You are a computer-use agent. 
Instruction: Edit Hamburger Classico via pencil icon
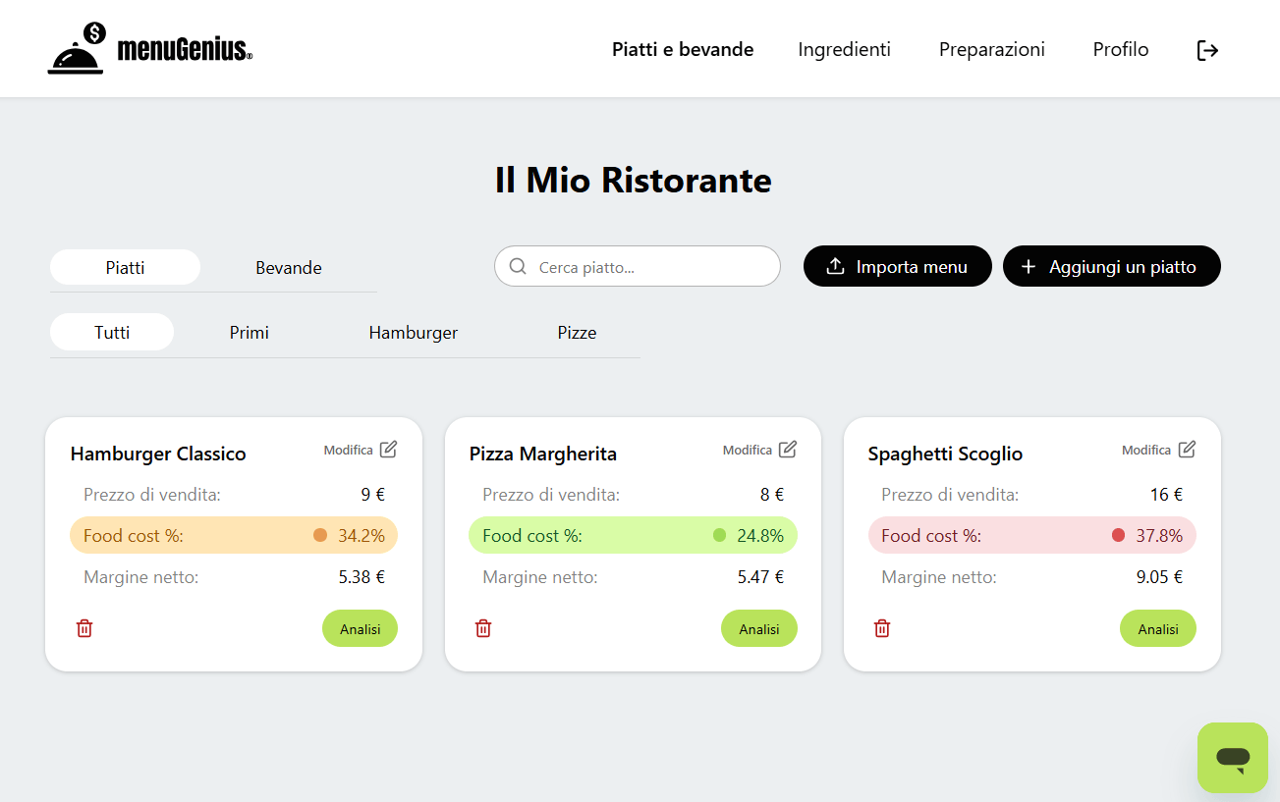(389, 450)
